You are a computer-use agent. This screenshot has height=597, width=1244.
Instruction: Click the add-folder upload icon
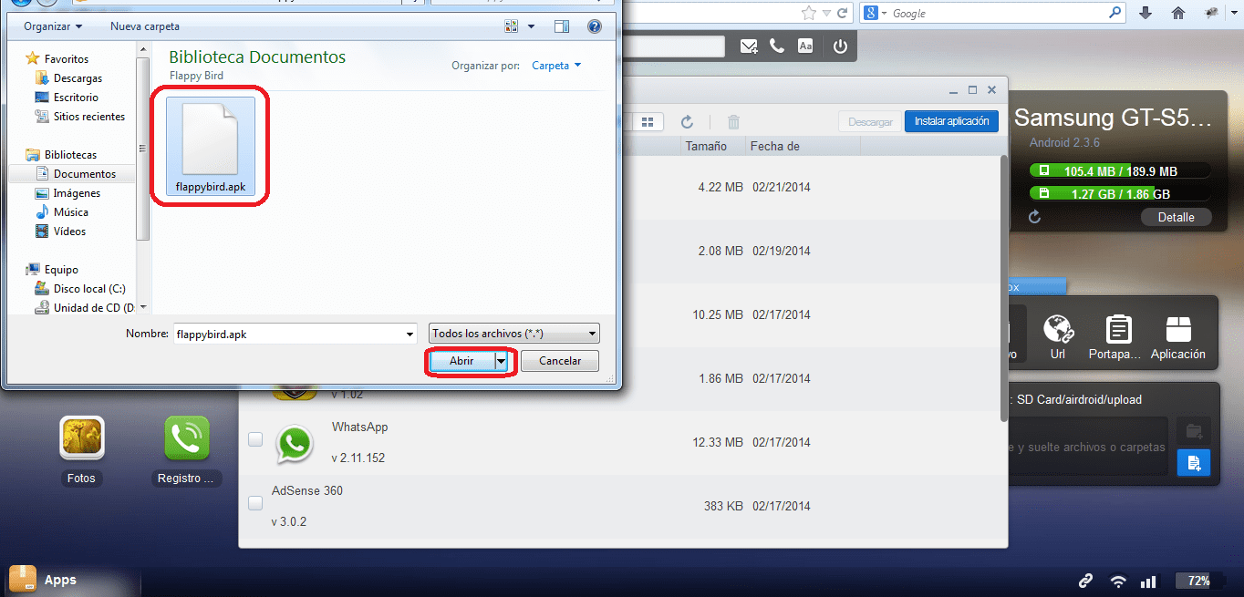click(x=1193, y=431)
